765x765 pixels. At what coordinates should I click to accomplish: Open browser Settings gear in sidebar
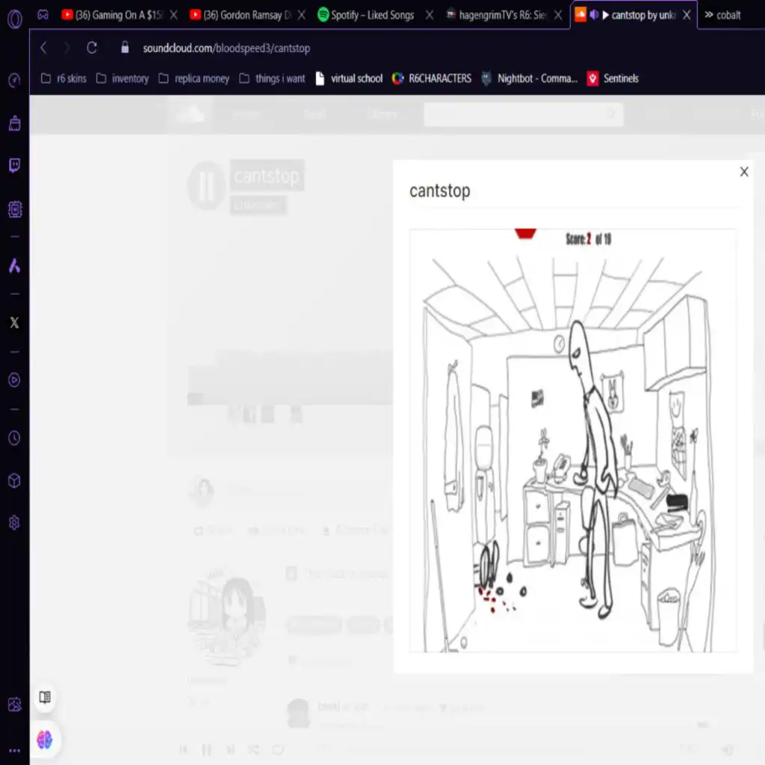tap(15, 522)
